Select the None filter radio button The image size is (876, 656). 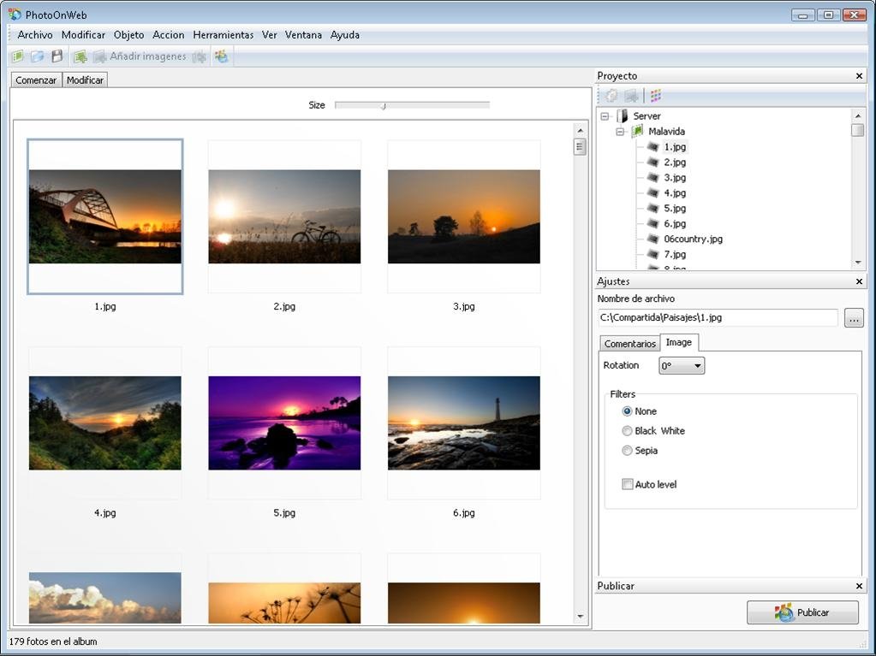(627, 411)
